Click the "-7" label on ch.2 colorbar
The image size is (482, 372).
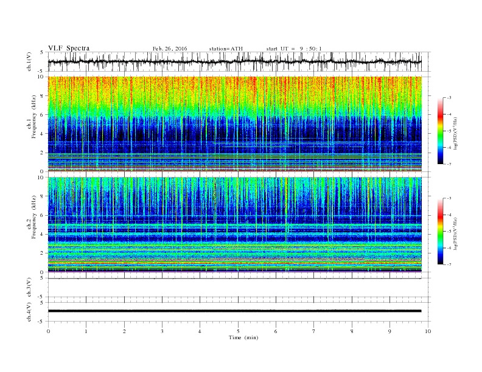click(449, 264)
